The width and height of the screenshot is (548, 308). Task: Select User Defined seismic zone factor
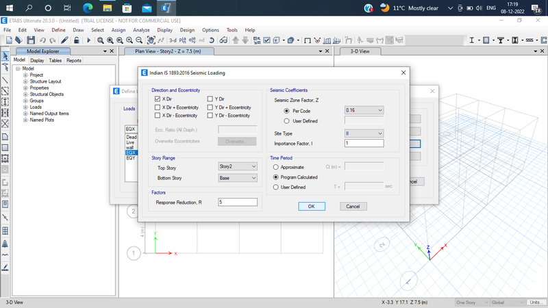coord(286,121)
